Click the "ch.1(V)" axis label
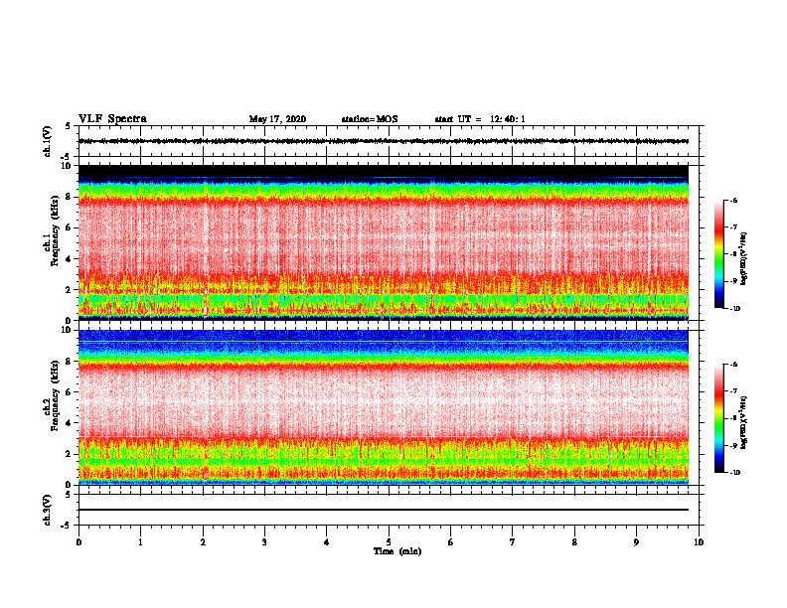The width and height of the screenshot is (787, 608). click(47, 141)
